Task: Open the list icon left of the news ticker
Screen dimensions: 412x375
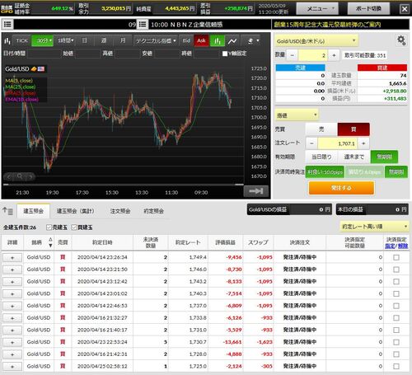Action: point(7,25)
